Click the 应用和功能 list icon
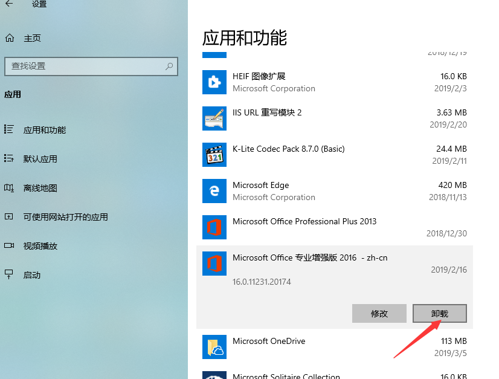The height and width of the screenshot is (379, 499). coord(9,129)
